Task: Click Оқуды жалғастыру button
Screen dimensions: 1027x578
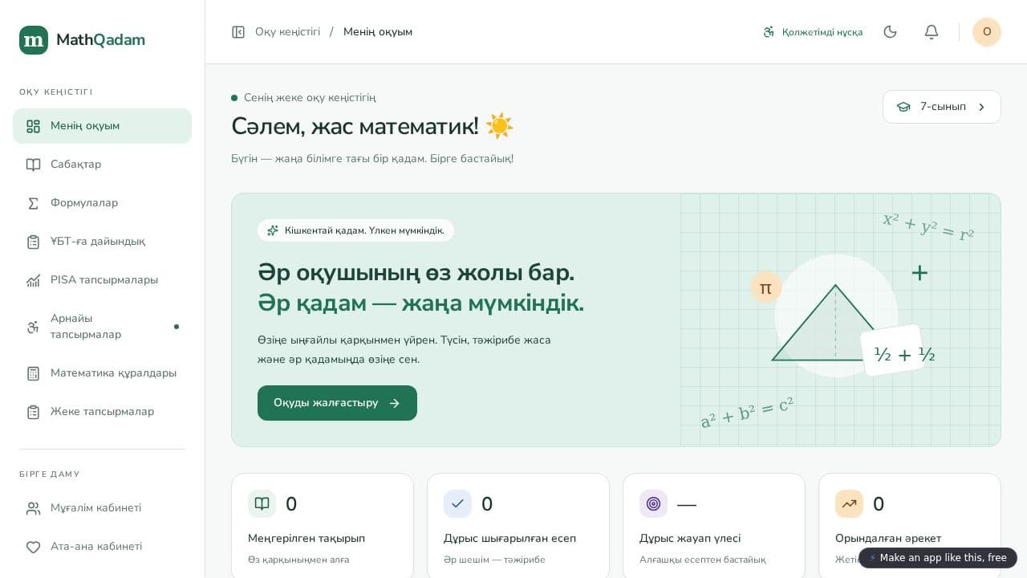Action: (x=337, y=403)
